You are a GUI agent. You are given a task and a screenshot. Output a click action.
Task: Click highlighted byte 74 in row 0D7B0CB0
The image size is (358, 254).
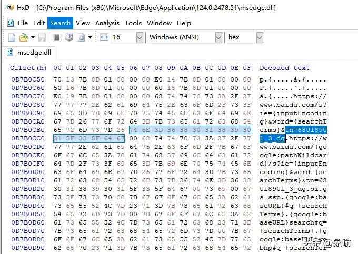point(133,130)
